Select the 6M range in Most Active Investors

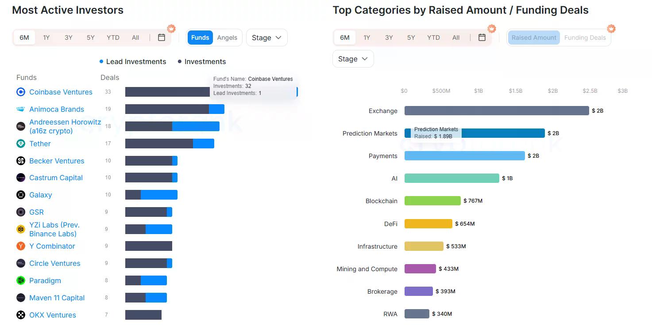[24, 38]
